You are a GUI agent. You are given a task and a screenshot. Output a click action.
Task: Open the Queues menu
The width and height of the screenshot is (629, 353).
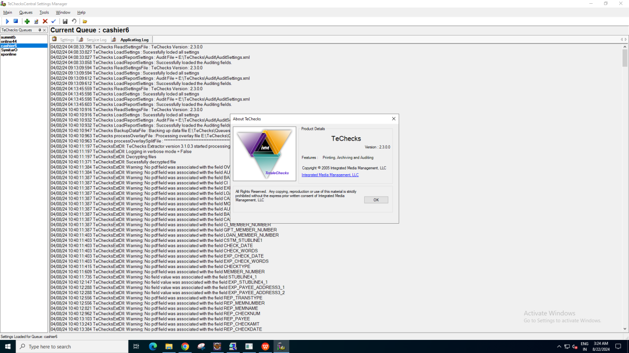tap(26, 13)
